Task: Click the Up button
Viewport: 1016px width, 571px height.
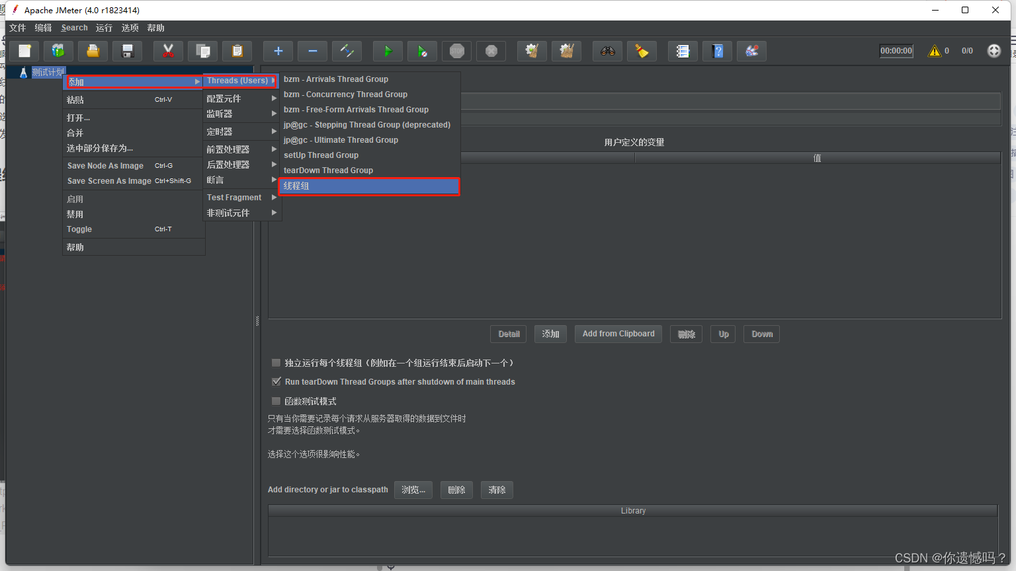Action: [x=723, y=334]
